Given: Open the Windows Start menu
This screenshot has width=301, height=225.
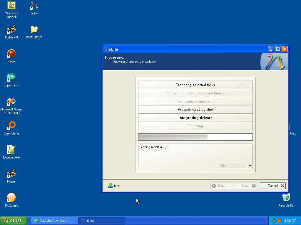Looking at the screenshot, I should 14,221.
